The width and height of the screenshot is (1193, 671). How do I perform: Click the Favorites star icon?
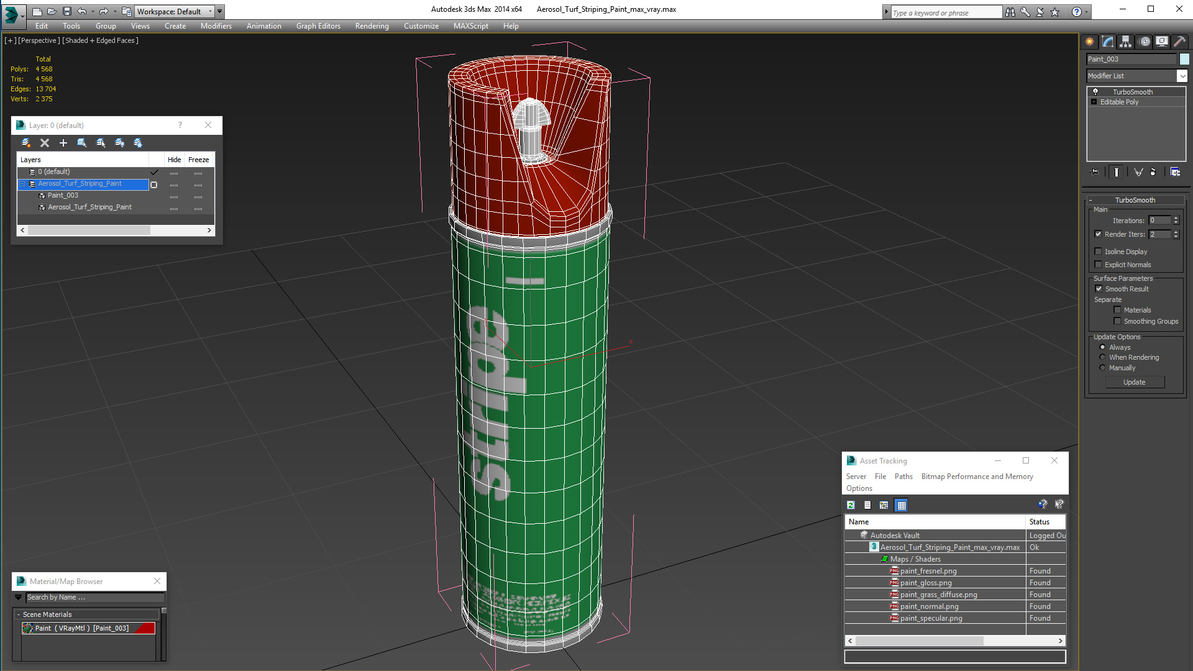tap(1055, 12)
